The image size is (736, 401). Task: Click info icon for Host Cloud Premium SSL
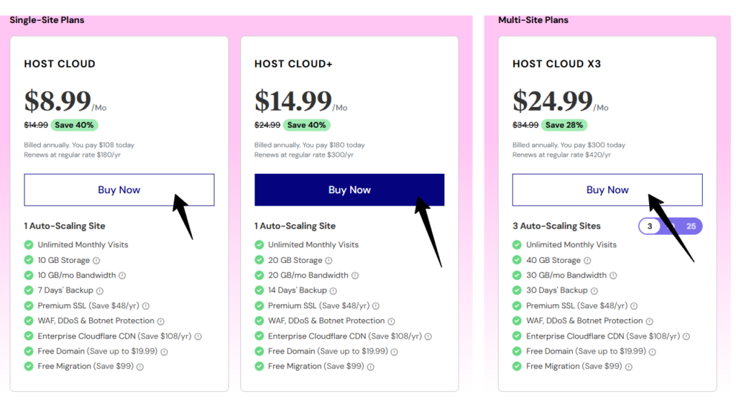(x=146, y=306)
